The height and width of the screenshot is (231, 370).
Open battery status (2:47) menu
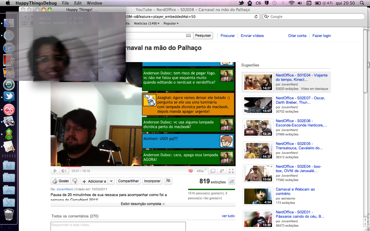(x=323, y=3)
